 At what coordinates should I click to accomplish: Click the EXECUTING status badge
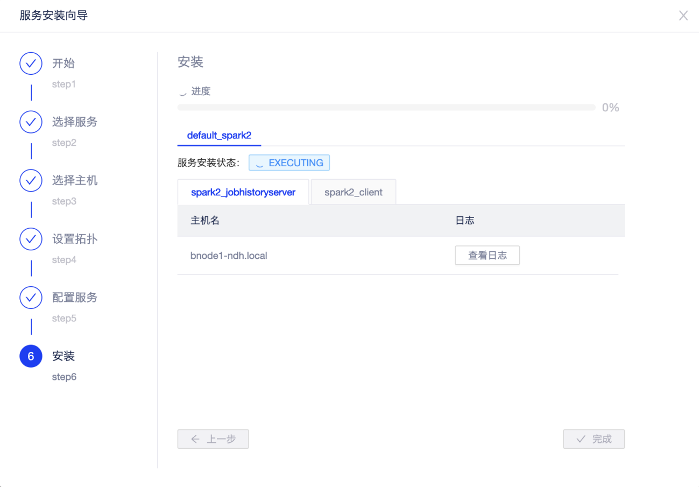[289, 163]
